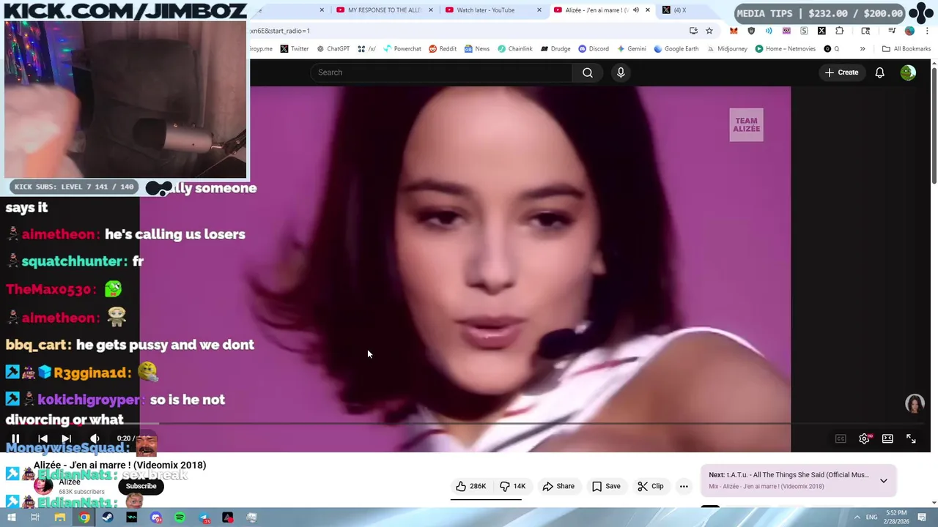Go to the previous video in the player
Viewport: 938px width, 527px height.
pyautogui.click(x=43, y=438)
